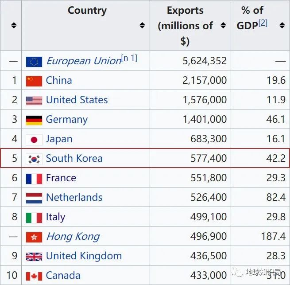This screenshot has height=285, width=290.
Task: Click the South Korea flag icon
Action: pos(34,159)
